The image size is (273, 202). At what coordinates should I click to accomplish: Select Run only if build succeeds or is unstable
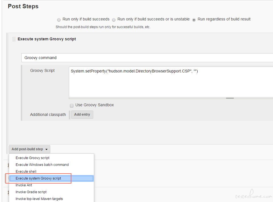[x=114, y=20]
